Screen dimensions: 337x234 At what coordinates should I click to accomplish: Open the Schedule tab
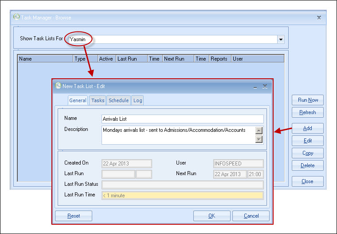point(119,100)
